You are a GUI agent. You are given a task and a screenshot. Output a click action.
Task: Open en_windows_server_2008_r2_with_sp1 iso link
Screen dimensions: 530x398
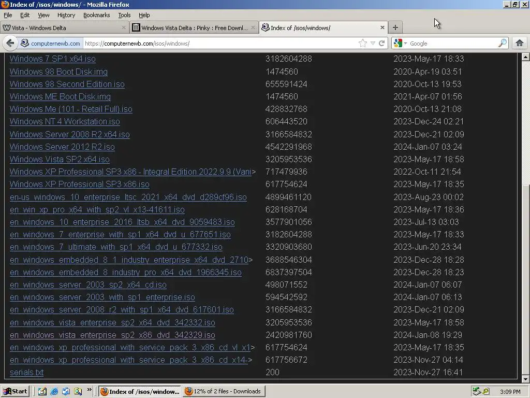(x=122, y=310)
